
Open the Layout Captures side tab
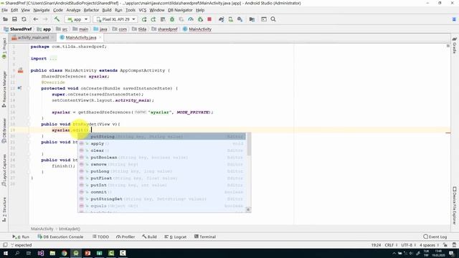4,171
